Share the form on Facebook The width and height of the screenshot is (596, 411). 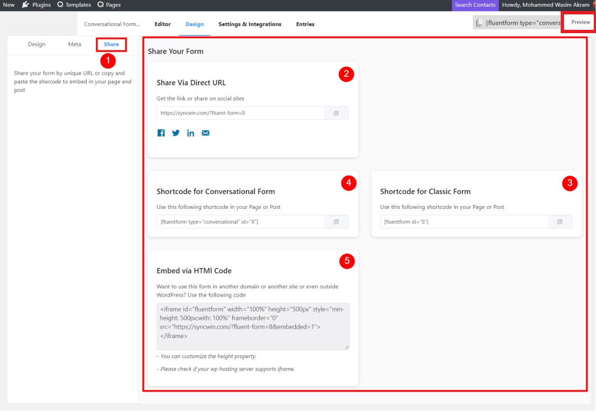click(161, 133)
